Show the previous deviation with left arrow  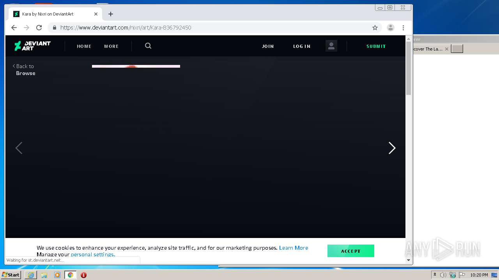[x=19, y=148]
